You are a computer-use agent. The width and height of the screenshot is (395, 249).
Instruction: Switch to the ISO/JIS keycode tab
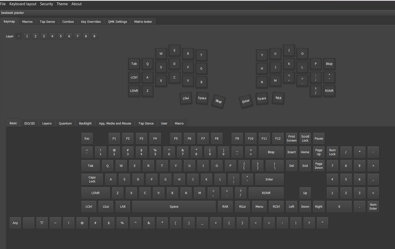(29, 123)
